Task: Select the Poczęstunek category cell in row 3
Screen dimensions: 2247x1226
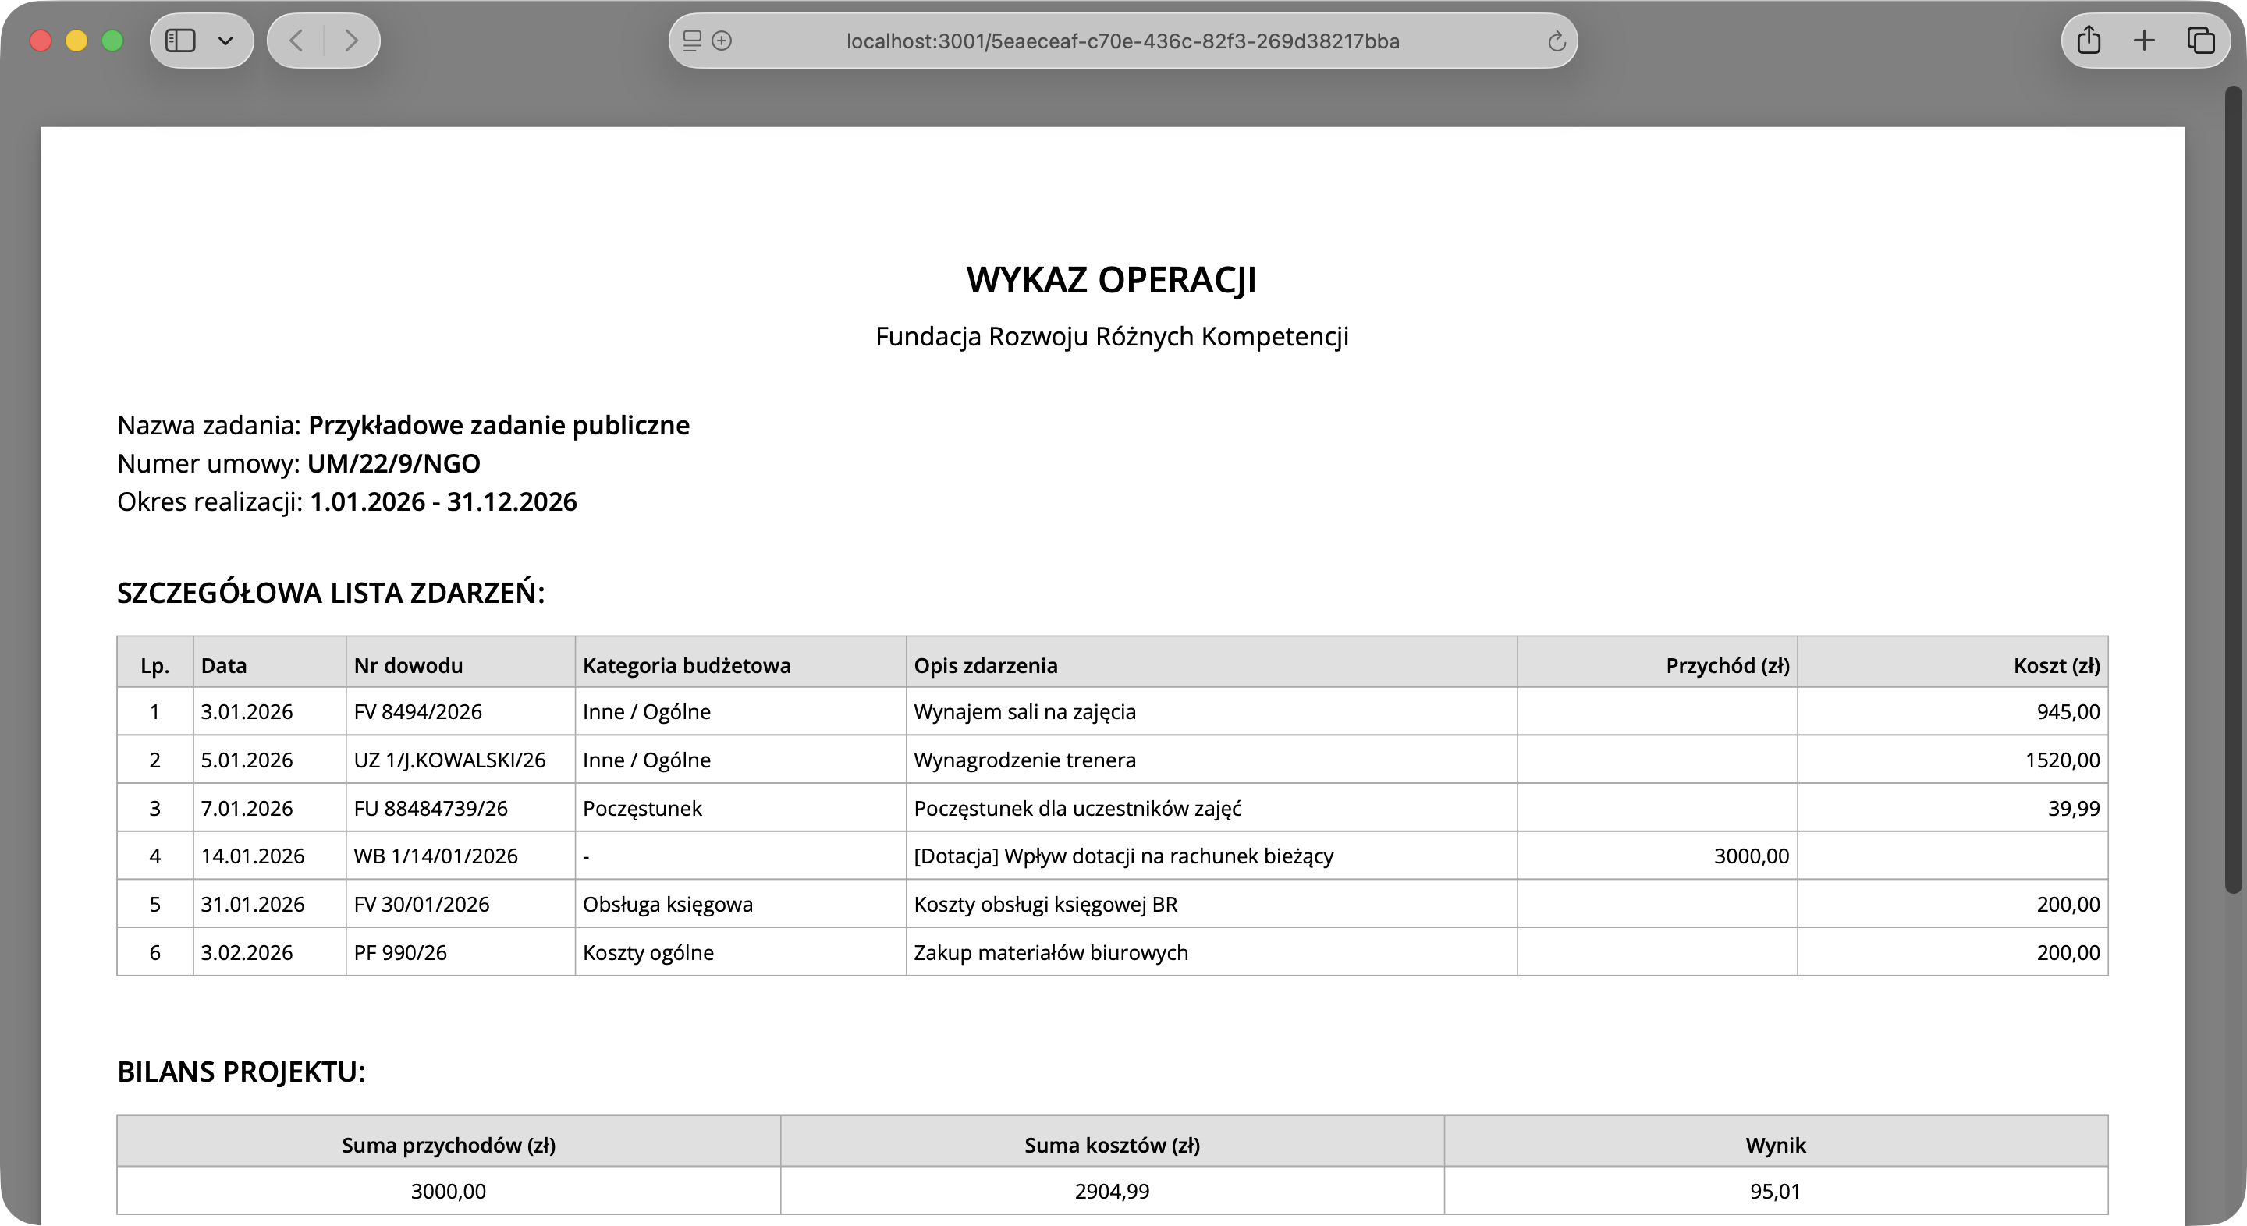Action: click(642, 807)
